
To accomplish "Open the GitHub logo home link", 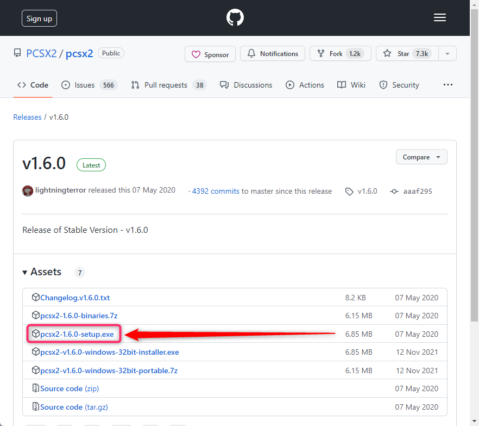I will coord(235,17).
